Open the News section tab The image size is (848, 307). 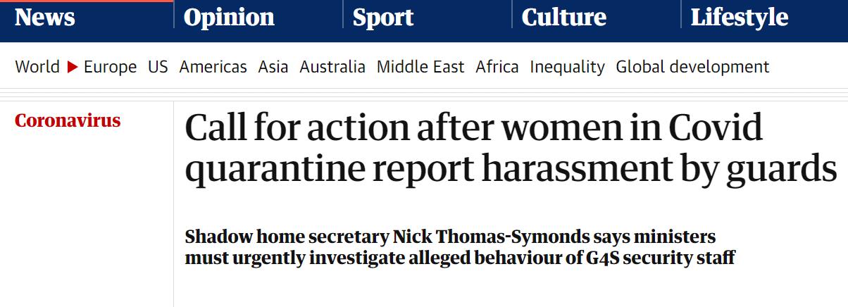pos(44,17)
